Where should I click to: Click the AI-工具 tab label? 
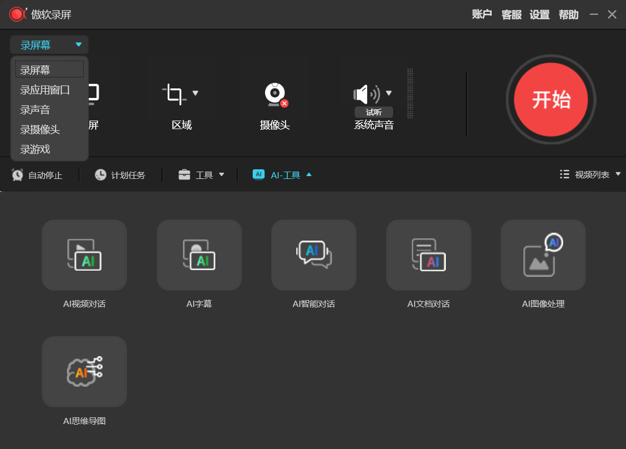click(x=286, y=175)
